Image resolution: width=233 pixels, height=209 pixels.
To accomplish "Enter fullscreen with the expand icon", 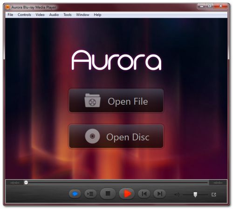I will [x=214, y=195].
